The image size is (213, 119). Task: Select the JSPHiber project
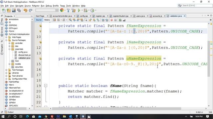12,99
